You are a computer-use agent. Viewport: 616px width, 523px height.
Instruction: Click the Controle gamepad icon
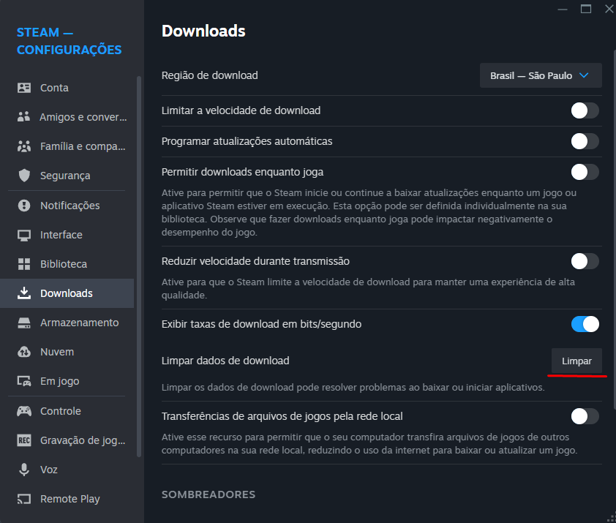pyautogui.click(x=24, y=411)
